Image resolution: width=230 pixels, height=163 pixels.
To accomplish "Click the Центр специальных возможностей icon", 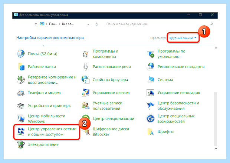I will point(150,119).
